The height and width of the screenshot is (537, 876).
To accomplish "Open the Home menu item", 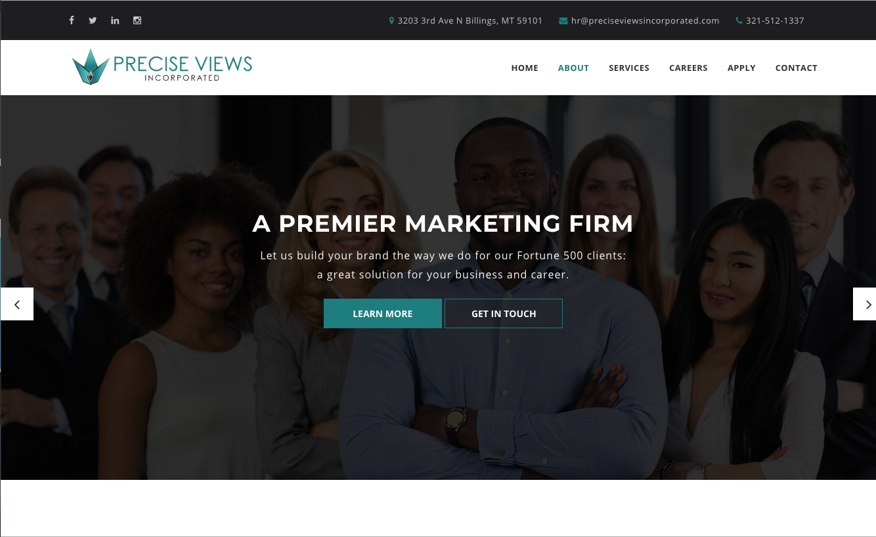I will click(x=525, y=68).
